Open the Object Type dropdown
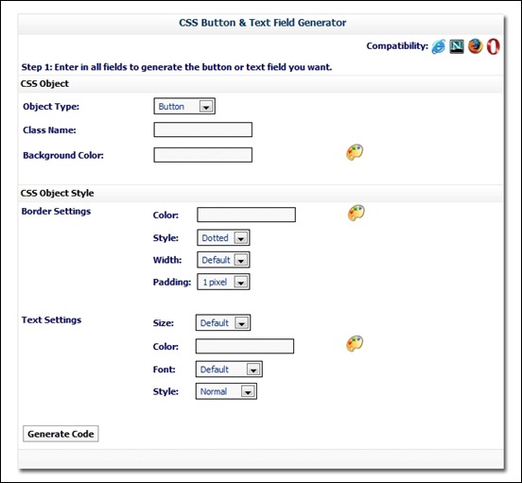522x483 pixels. click(184, 106)
